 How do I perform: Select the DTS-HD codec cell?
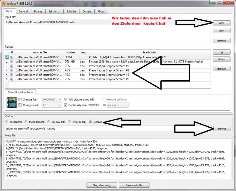(71, 62)
